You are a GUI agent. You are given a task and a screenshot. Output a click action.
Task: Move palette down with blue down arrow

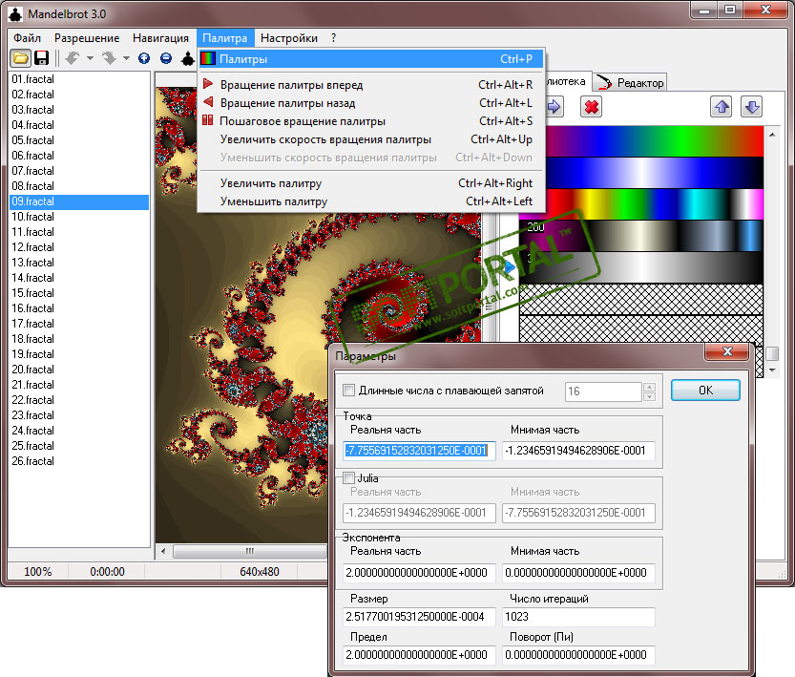tap(751, 107)
